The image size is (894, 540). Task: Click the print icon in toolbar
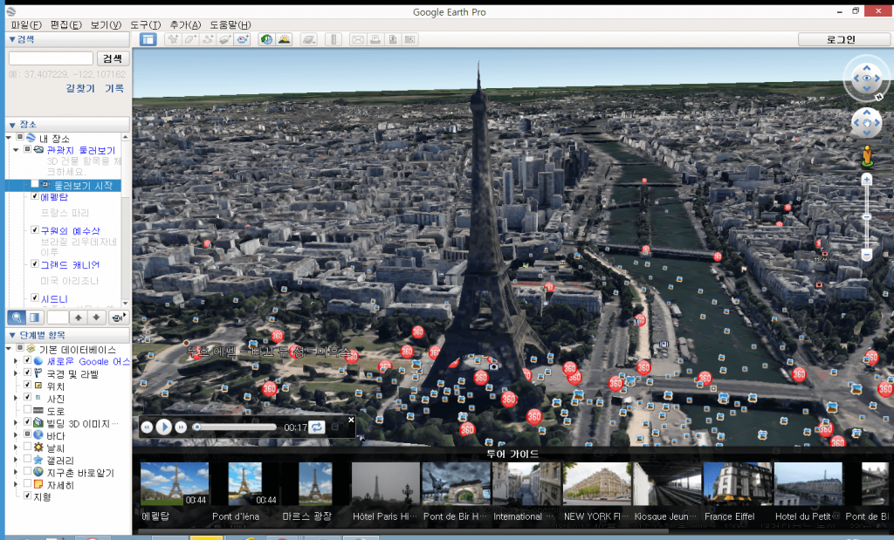click(x=375, y=39)
